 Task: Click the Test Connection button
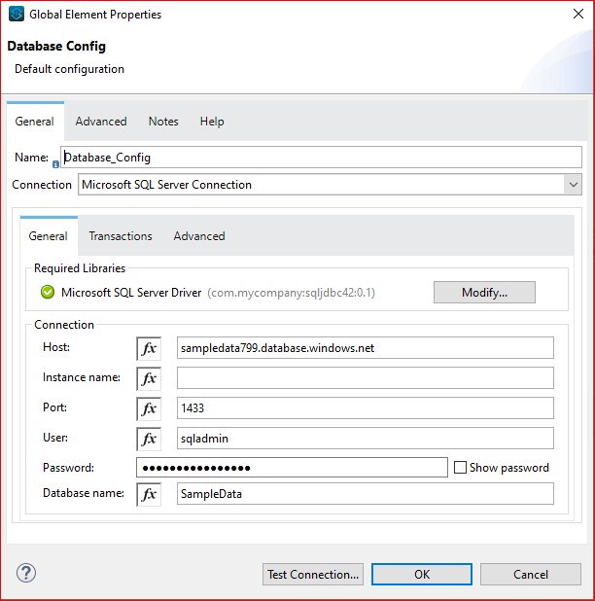(313, 574)
